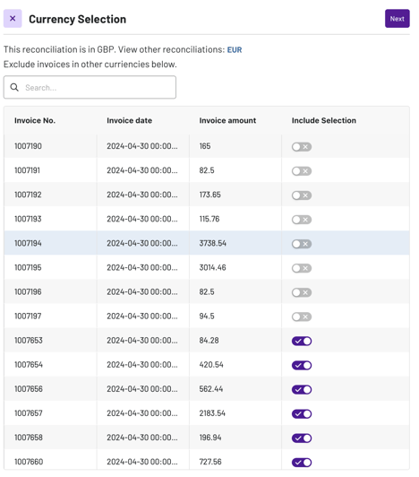
Task: Enable include for invoice 1007195
Action: click(x=302, y=268)
